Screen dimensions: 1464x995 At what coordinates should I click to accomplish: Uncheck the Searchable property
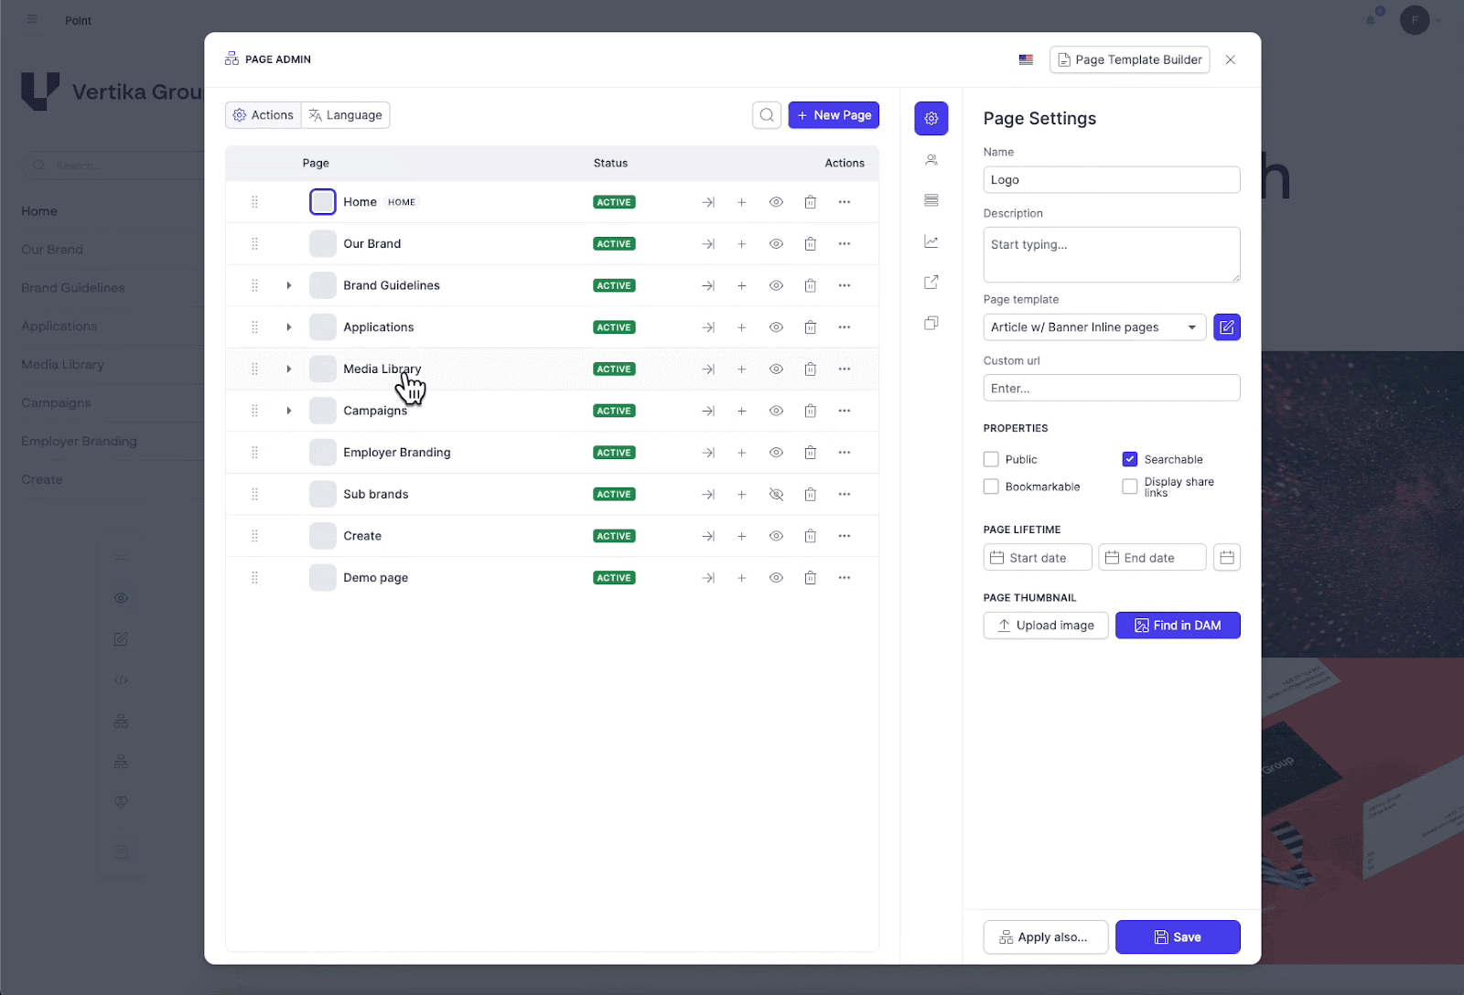coord(1131,459)
